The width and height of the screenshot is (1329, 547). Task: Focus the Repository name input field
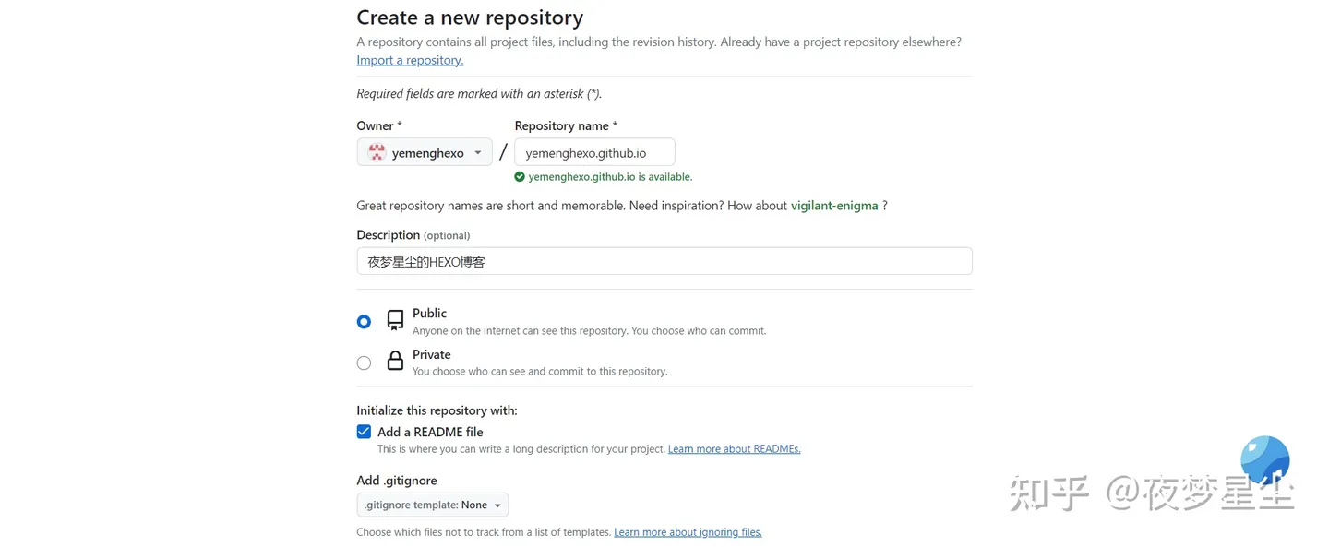[594, 153]
